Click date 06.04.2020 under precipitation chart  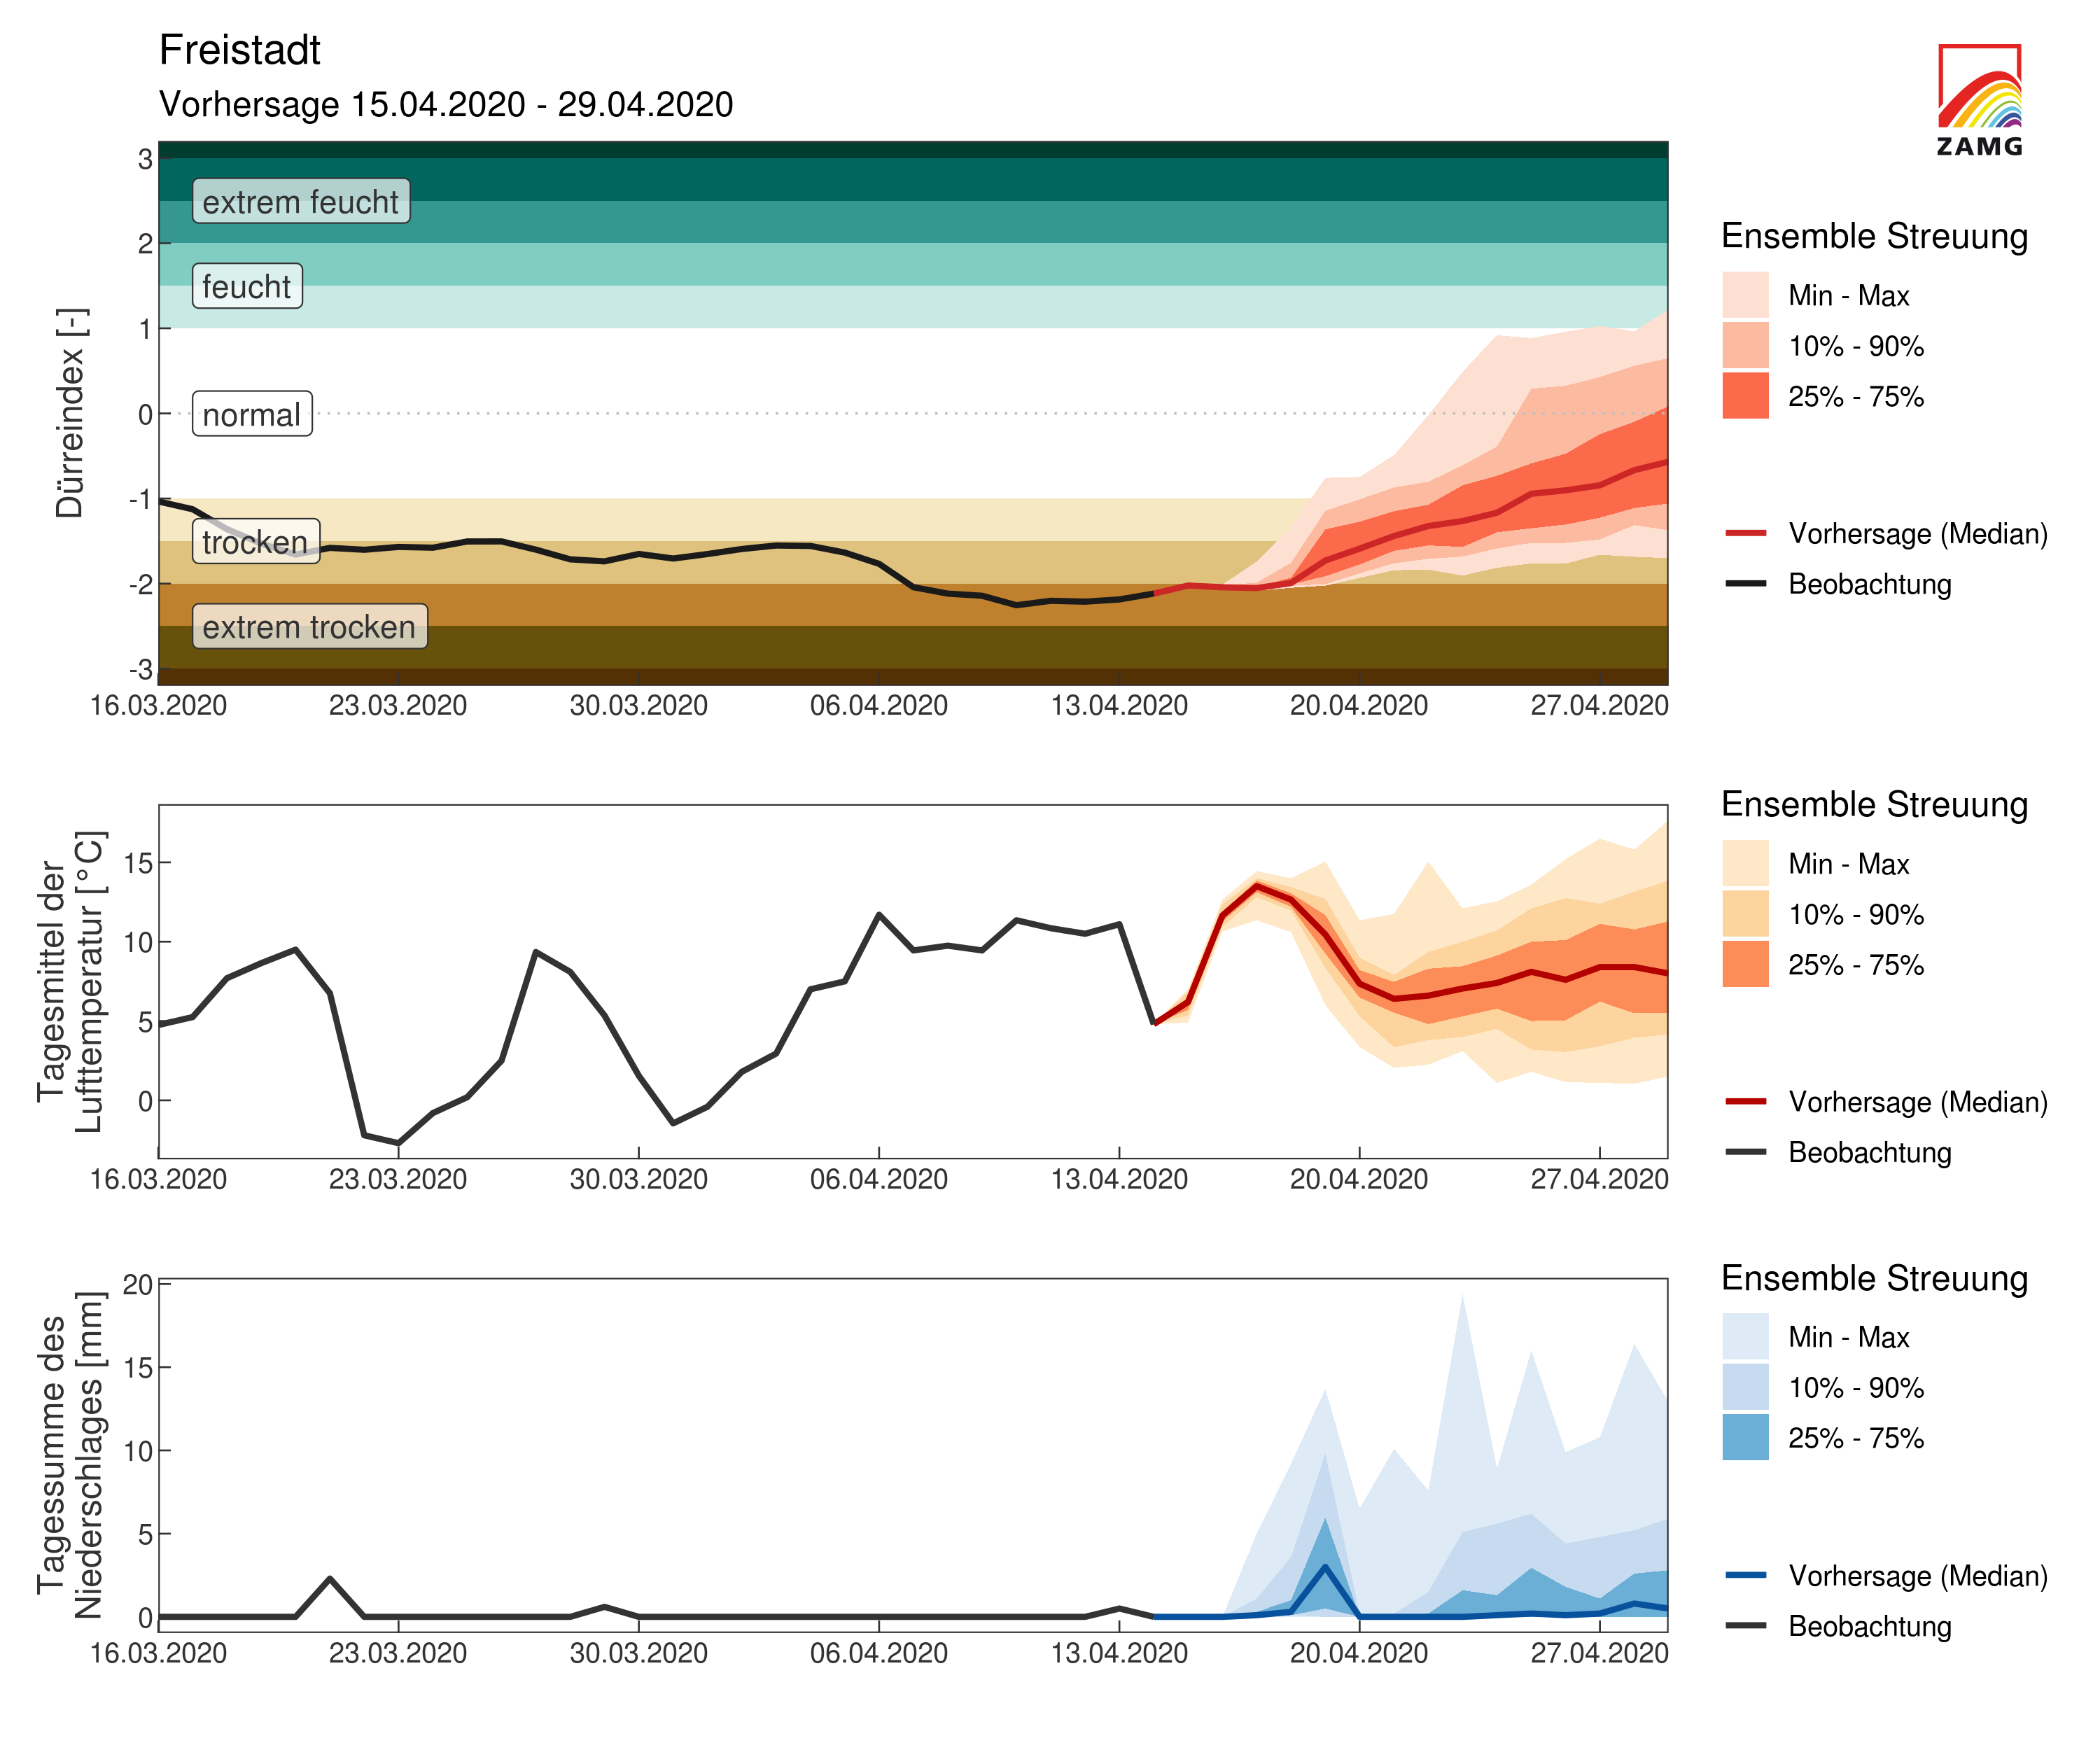[879, 1653]
